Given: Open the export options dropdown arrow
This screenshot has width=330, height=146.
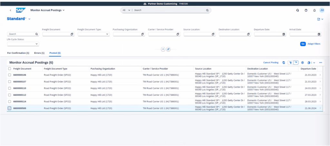Looking at the screenshot, I should point(314,63).
